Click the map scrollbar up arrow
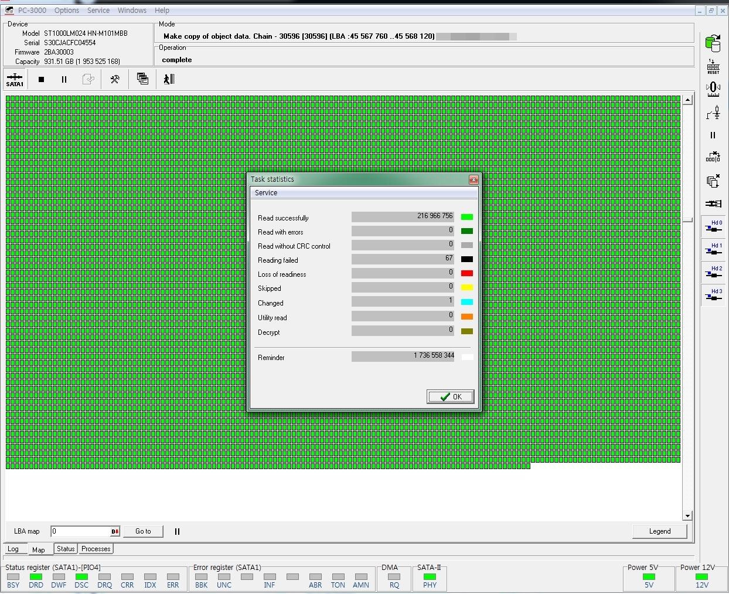 pos(687,100)
